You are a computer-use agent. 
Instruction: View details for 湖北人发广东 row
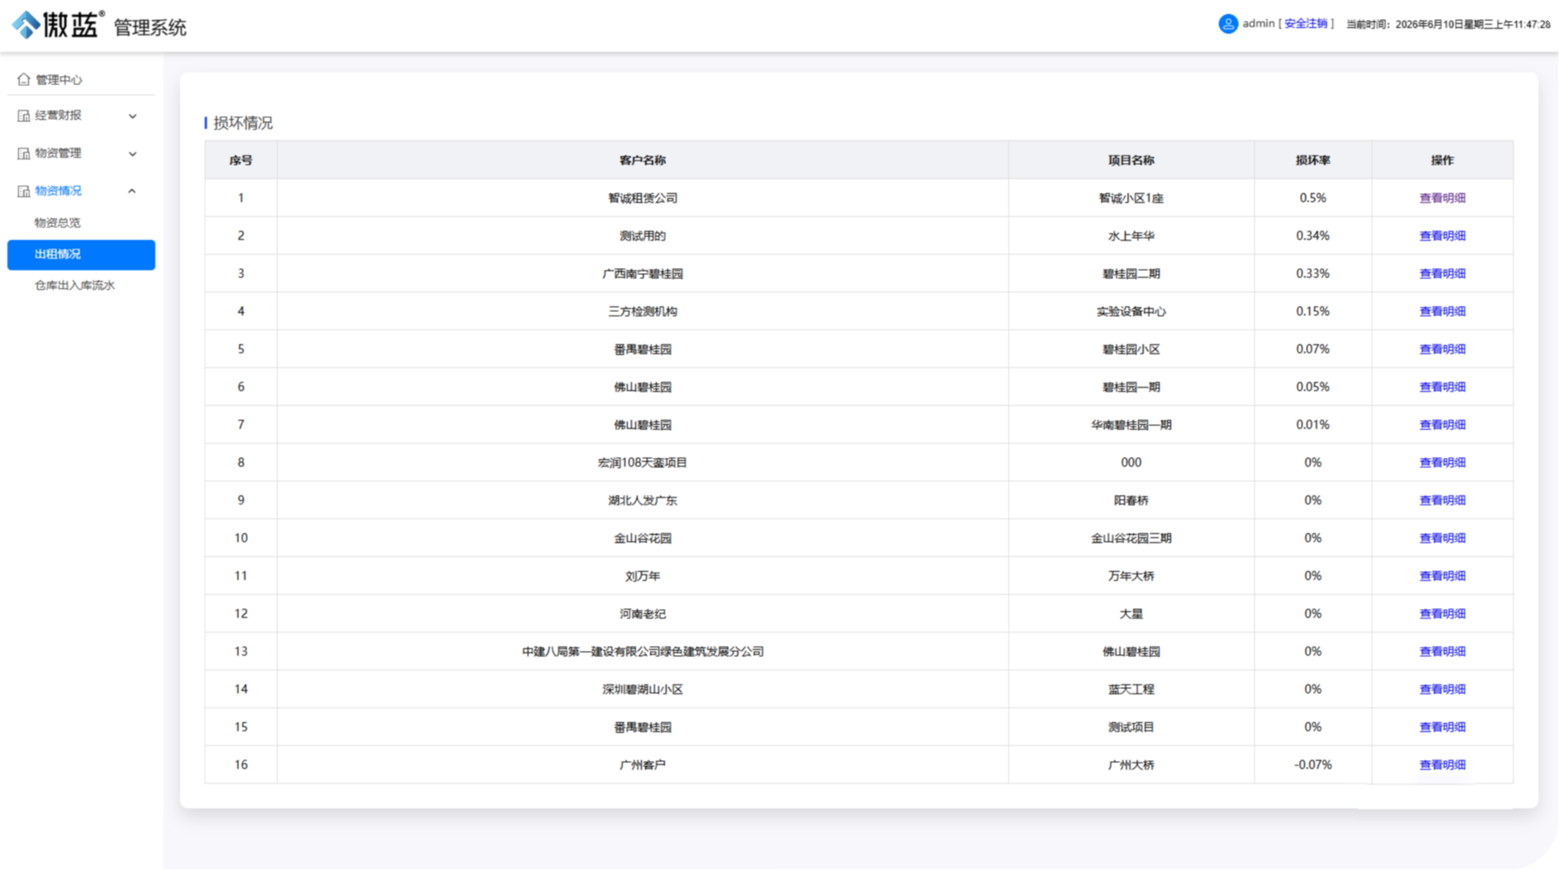1441,500
